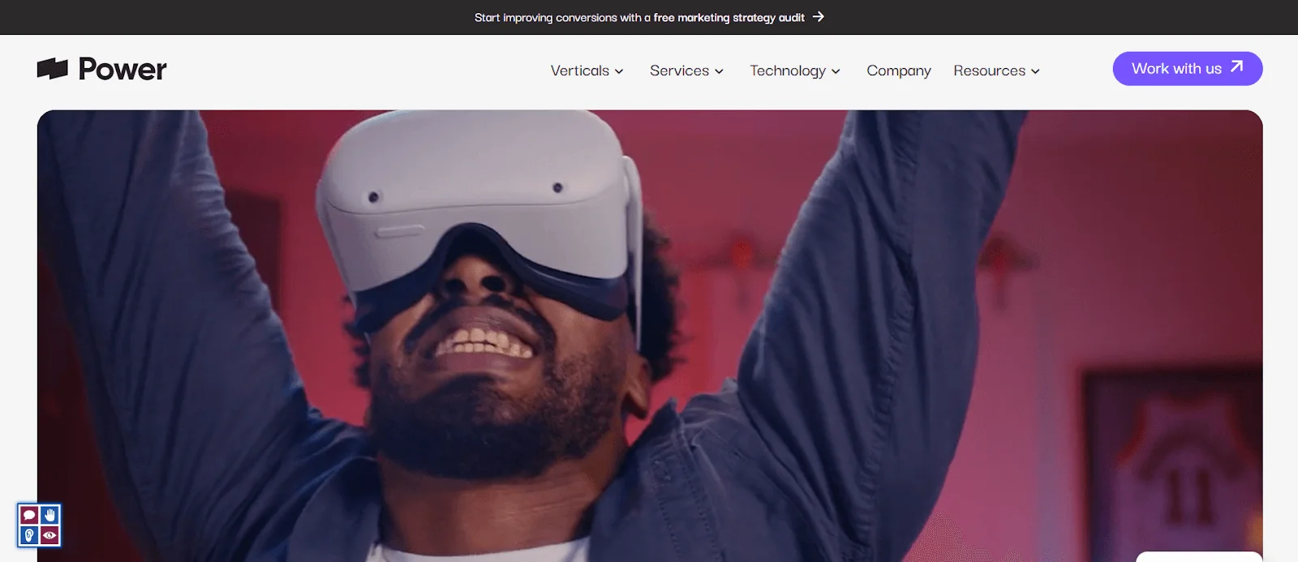Click the VR headset hero image
This screenshot has height=562, width=1298.
point(649,341)
